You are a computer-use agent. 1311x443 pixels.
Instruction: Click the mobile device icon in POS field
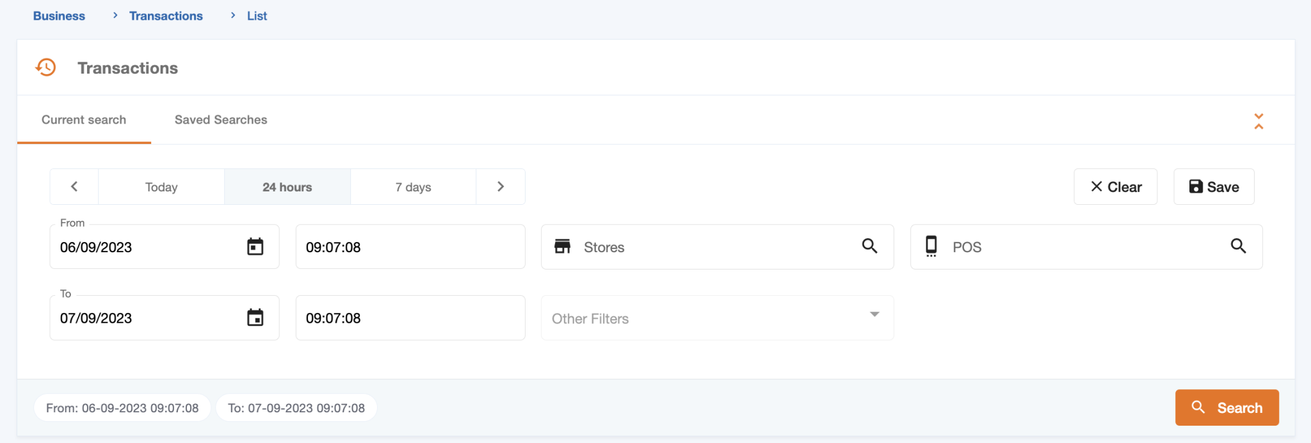point(931,246)
